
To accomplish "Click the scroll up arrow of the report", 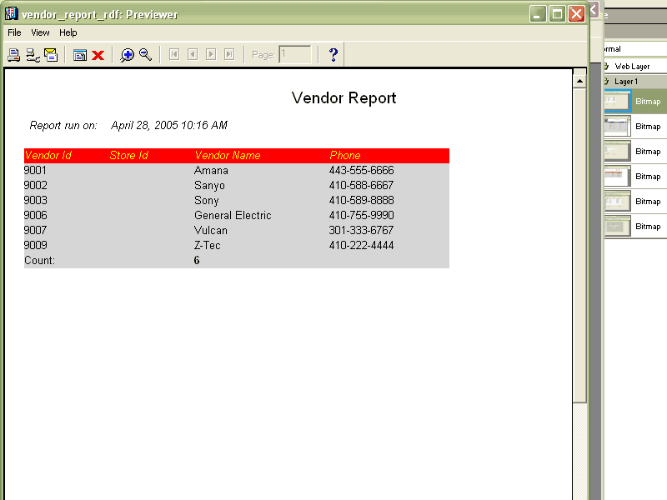I will pos(579,80).
